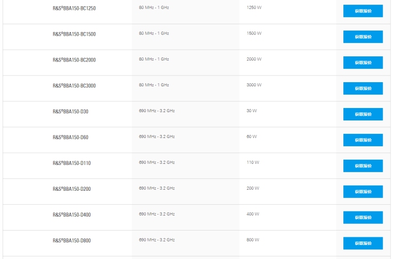The height and width of the screenshot is (259, 393).
Task: Select the R&S BBA150-D200 model name
Action: (x=71, y=189)
